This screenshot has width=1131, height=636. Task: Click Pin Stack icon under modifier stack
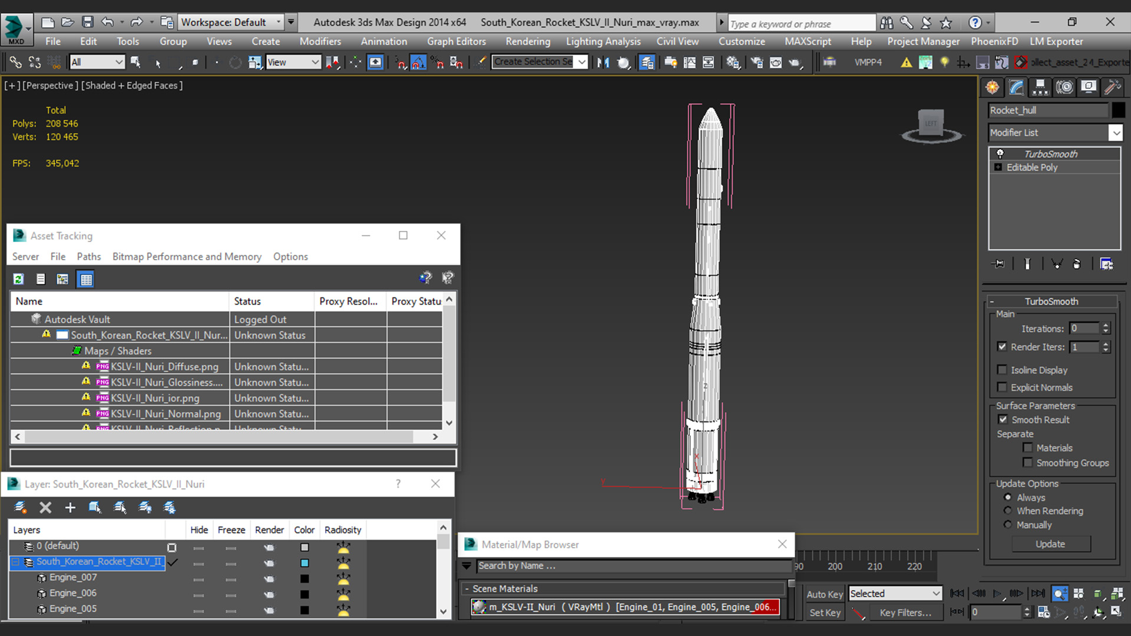pyautogui.click(x=998, y=264)
